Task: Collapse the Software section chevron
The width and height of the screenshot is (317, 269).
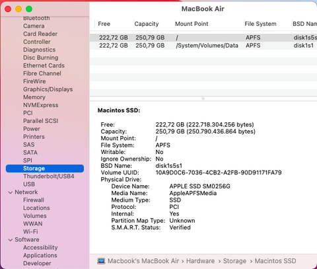Action: [x=10, y=240]
